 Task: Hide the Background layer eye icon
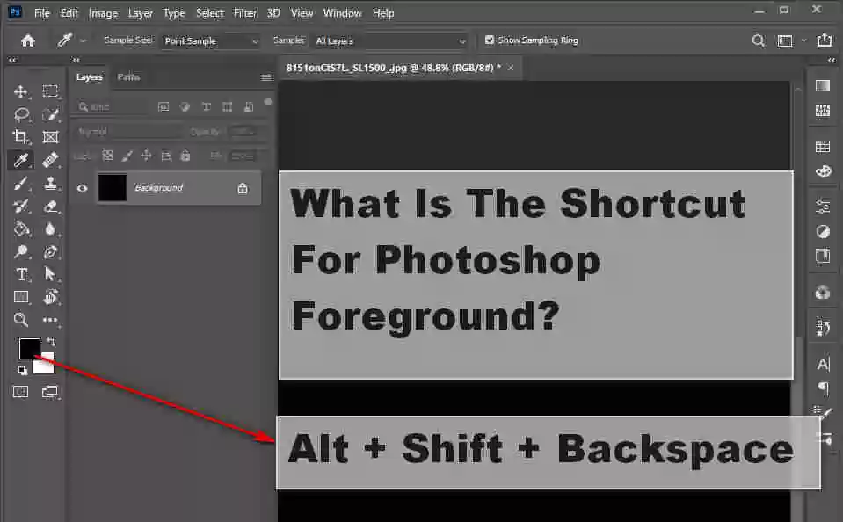(x=82, y=188)
